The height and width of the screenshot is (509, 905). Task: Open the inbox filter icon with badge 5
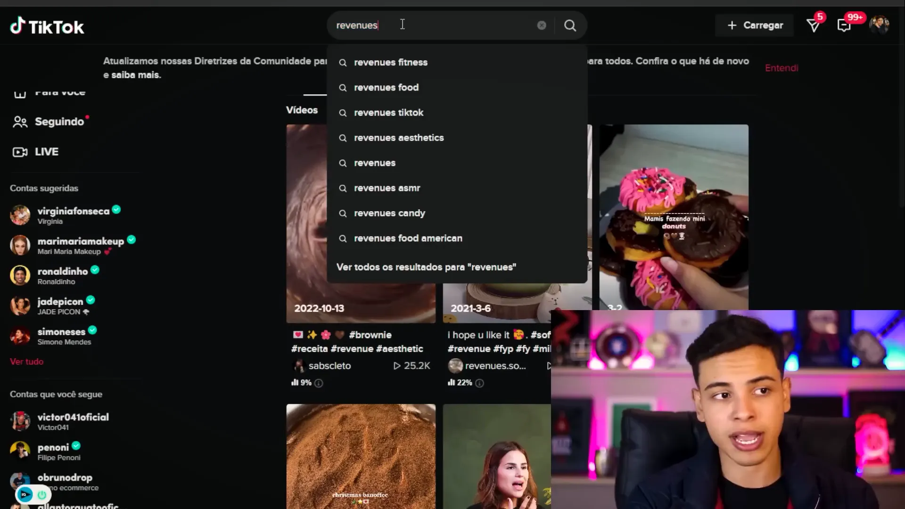click(x=814, y=25)
